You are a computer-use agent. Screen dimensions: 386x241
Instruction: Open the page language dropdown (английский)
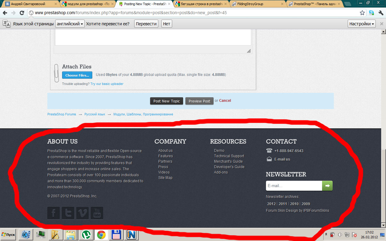tap(70, 24)
